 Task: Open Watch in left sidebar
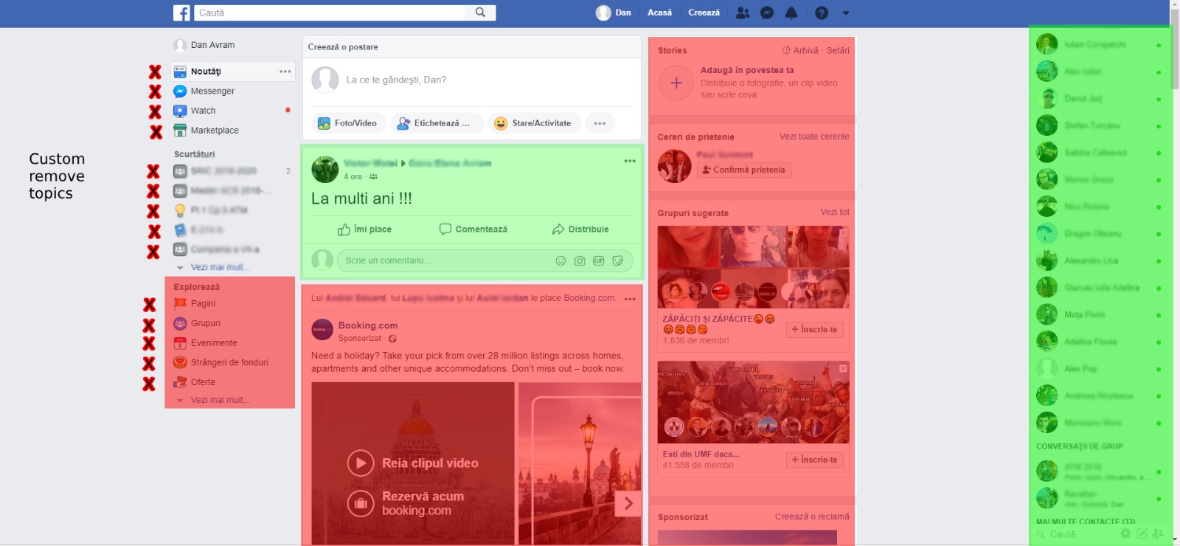pos(195,111)
